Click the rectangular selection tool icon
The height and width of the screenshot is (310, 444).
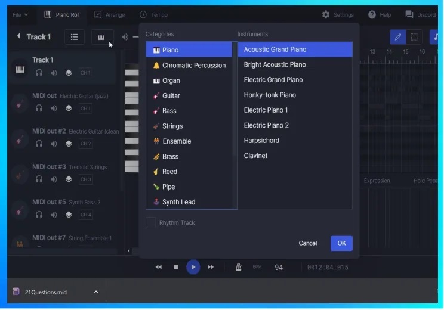pyautogui.click(x=414, y=37)
